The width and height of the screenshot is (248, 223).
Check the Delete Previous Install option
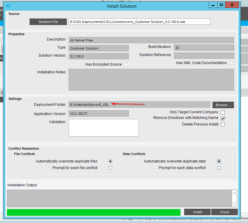(223, 125)
